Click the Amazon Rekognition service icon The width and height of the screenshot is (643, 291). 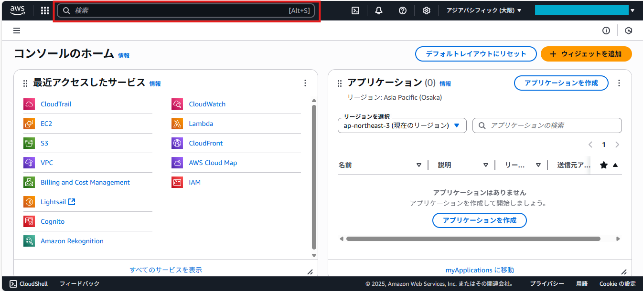(x=29, y=241)
